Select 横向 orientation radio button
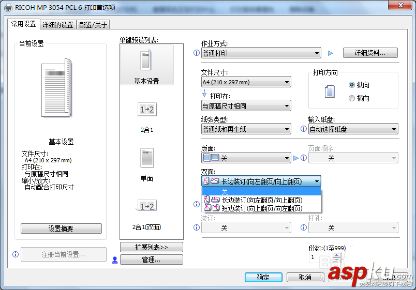The height and width of the screenshot is (290, 416). coord(351,98)
